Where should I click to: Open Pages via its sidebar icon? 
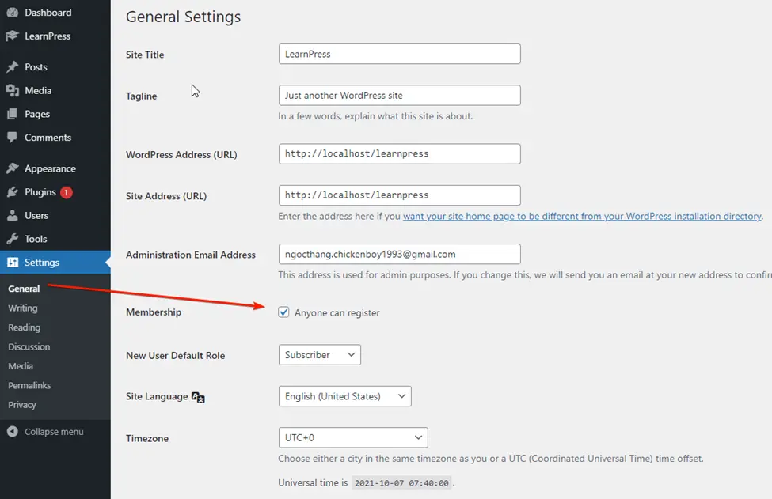coord(13,114)
